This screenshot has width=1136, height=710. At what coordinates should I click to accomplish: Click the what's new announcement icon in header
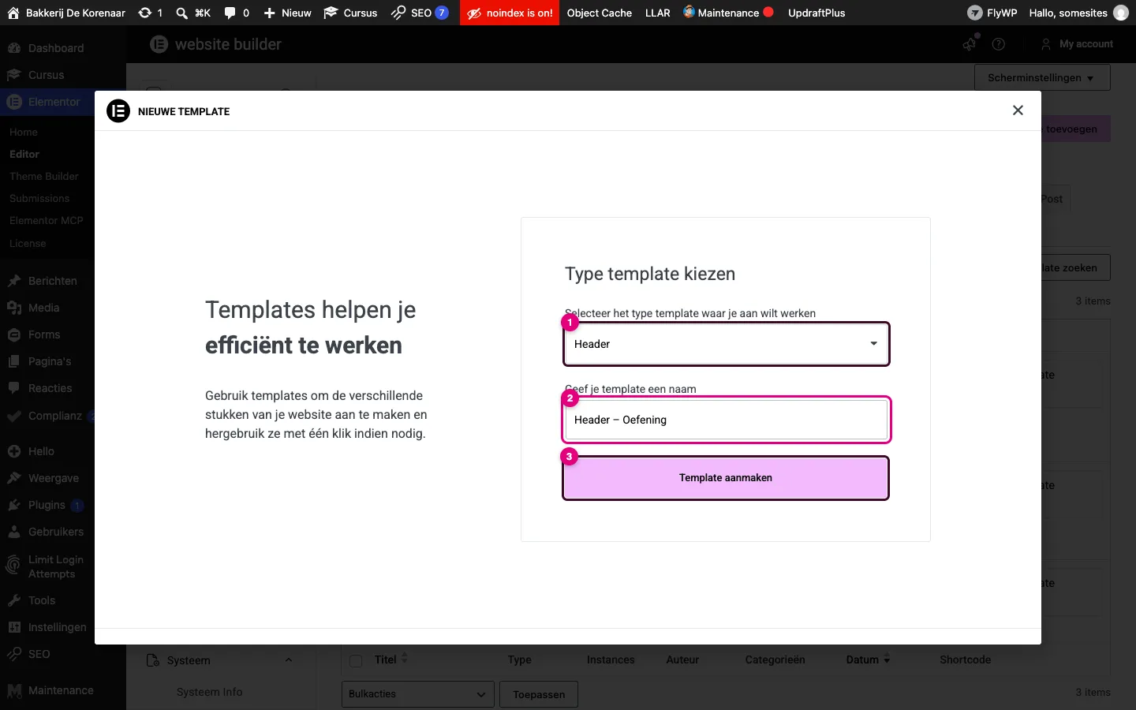[970, 44]
